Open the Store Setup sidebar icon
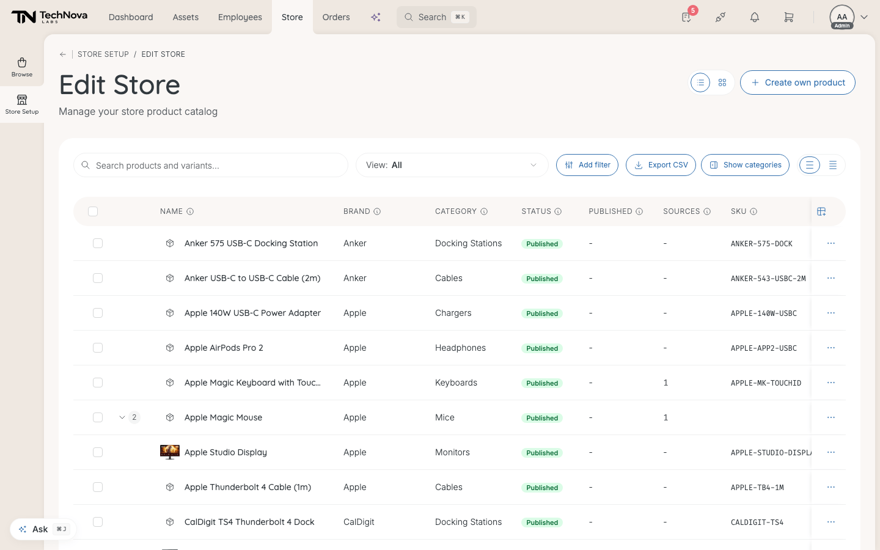 coord(22,105)
